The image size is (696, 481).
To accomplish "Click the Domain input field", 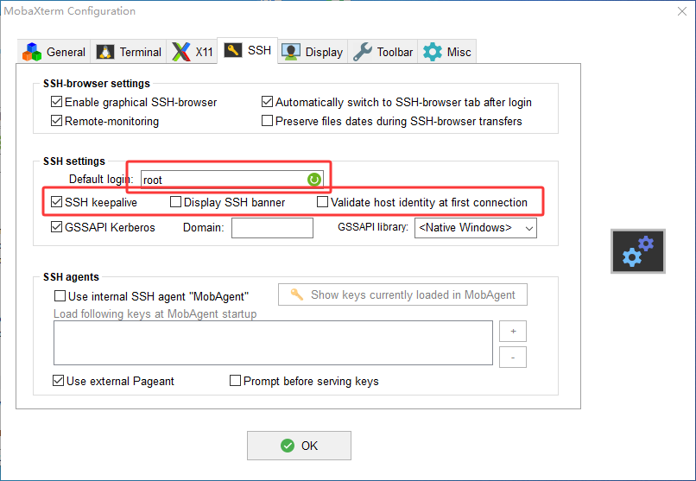I will (x=272, y=228).
